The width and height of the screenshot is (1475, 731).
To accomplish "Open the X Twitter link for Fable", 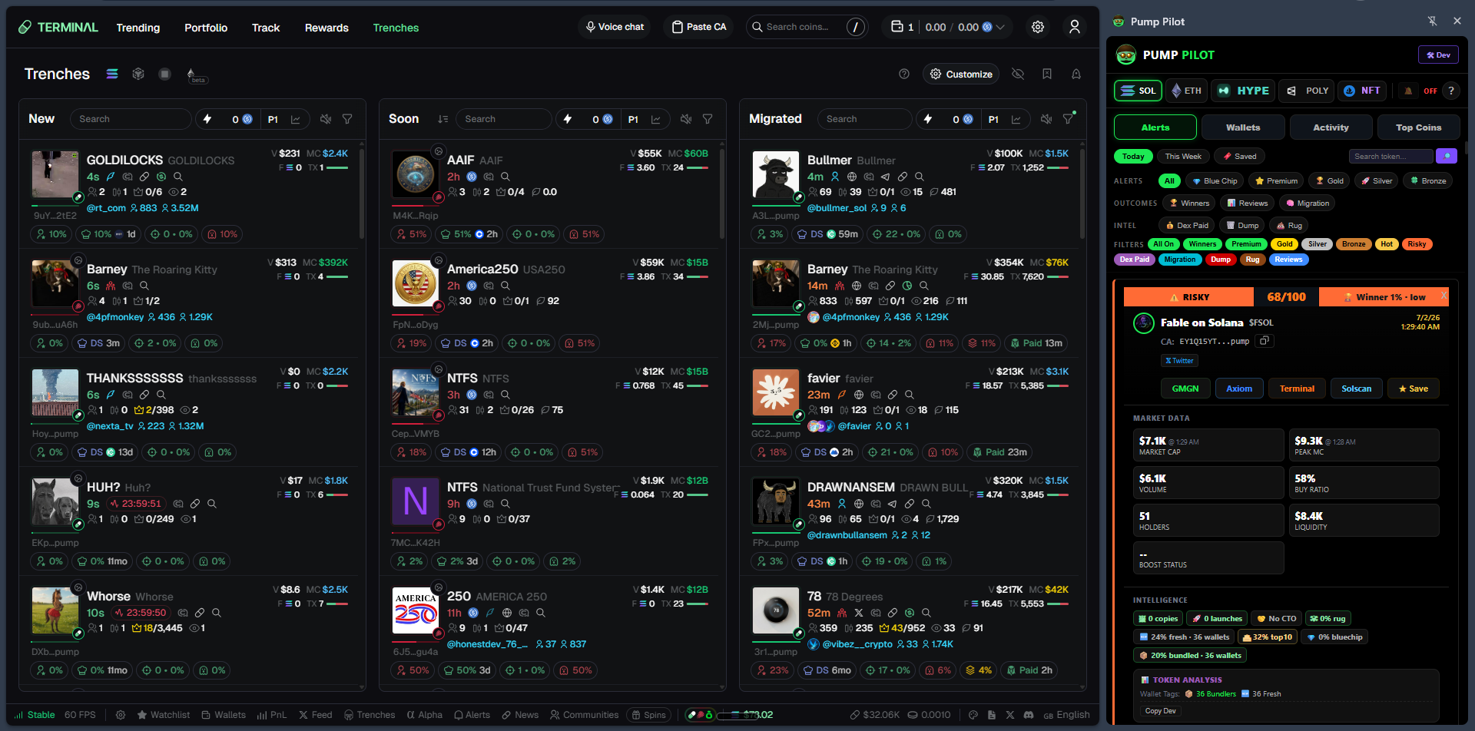I will point(1179,361).
